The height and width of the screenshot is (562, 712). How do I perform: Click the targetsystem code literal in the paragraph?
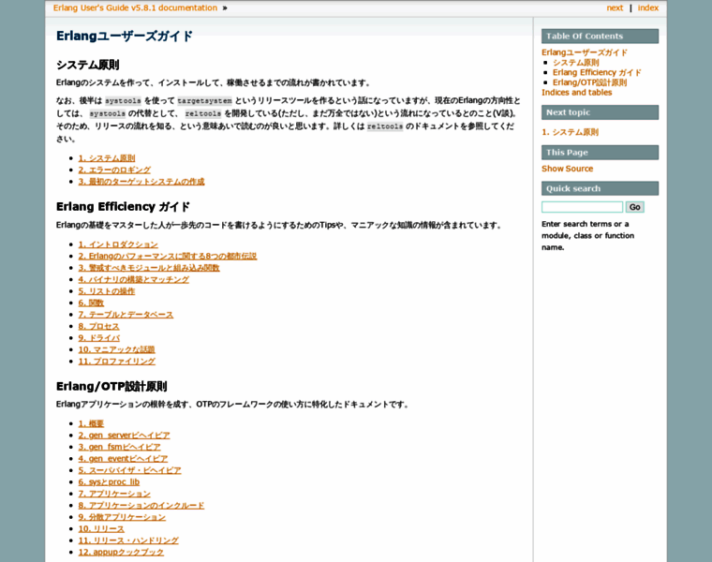click(205, 101)
